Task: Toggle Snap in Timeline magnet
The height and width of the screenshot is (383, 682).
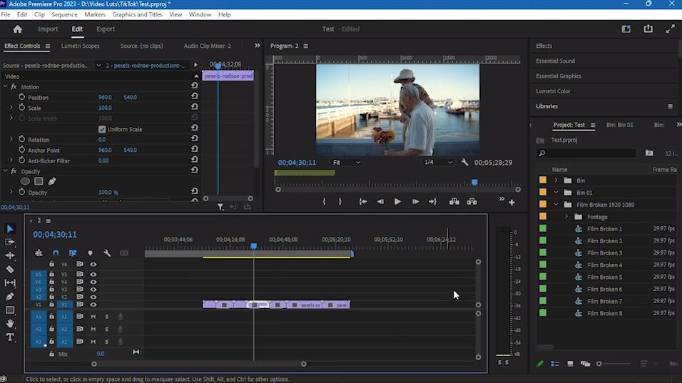Action: point(56,253)
